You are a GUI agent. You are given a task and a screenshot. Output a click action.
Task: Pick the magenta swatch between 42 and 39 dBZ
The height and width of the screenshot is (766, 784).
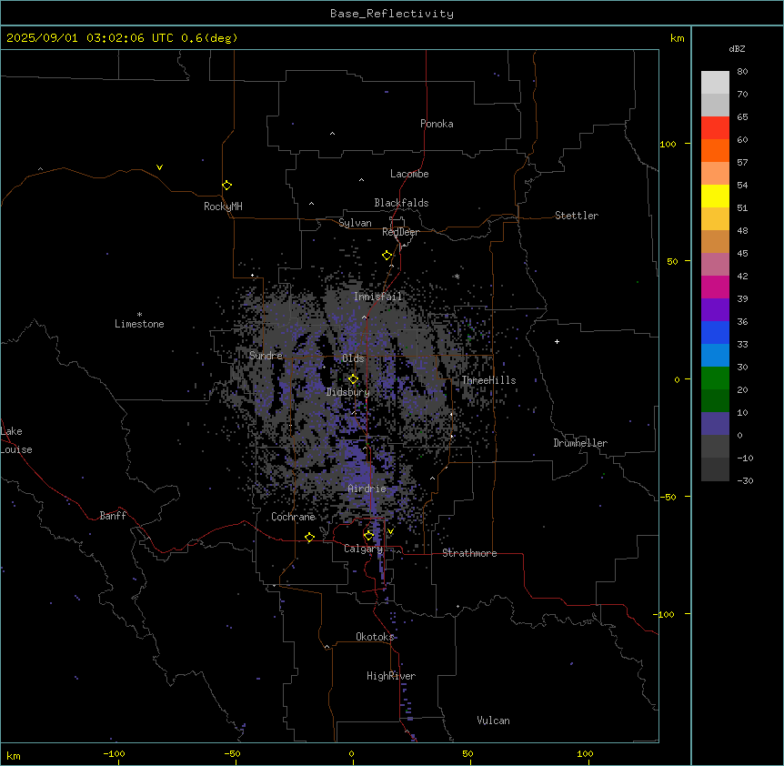tap(715, 287)
